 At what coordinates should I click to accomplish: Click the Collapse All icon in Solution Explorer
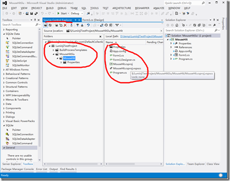coord(199,25)
